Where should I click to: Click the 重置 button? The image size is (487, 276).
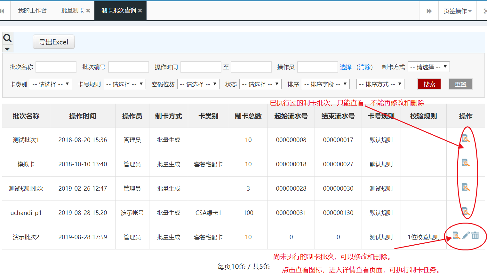pos(460,84)
